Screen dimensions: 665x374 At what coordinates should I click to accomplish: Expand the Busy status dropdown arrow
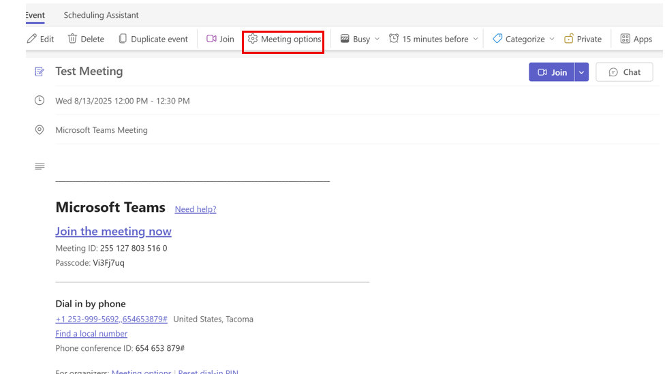pos(377,39)
